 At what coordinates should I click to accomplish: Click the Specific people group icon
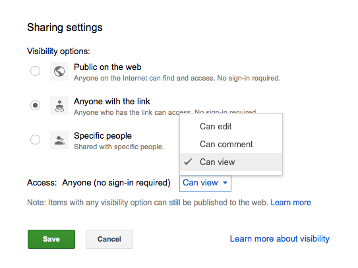59,140
